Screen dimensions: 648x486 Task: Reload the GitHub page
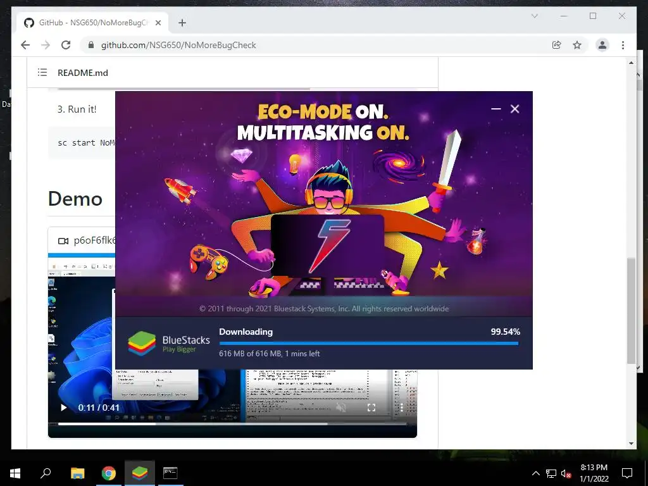pos(66,45)
